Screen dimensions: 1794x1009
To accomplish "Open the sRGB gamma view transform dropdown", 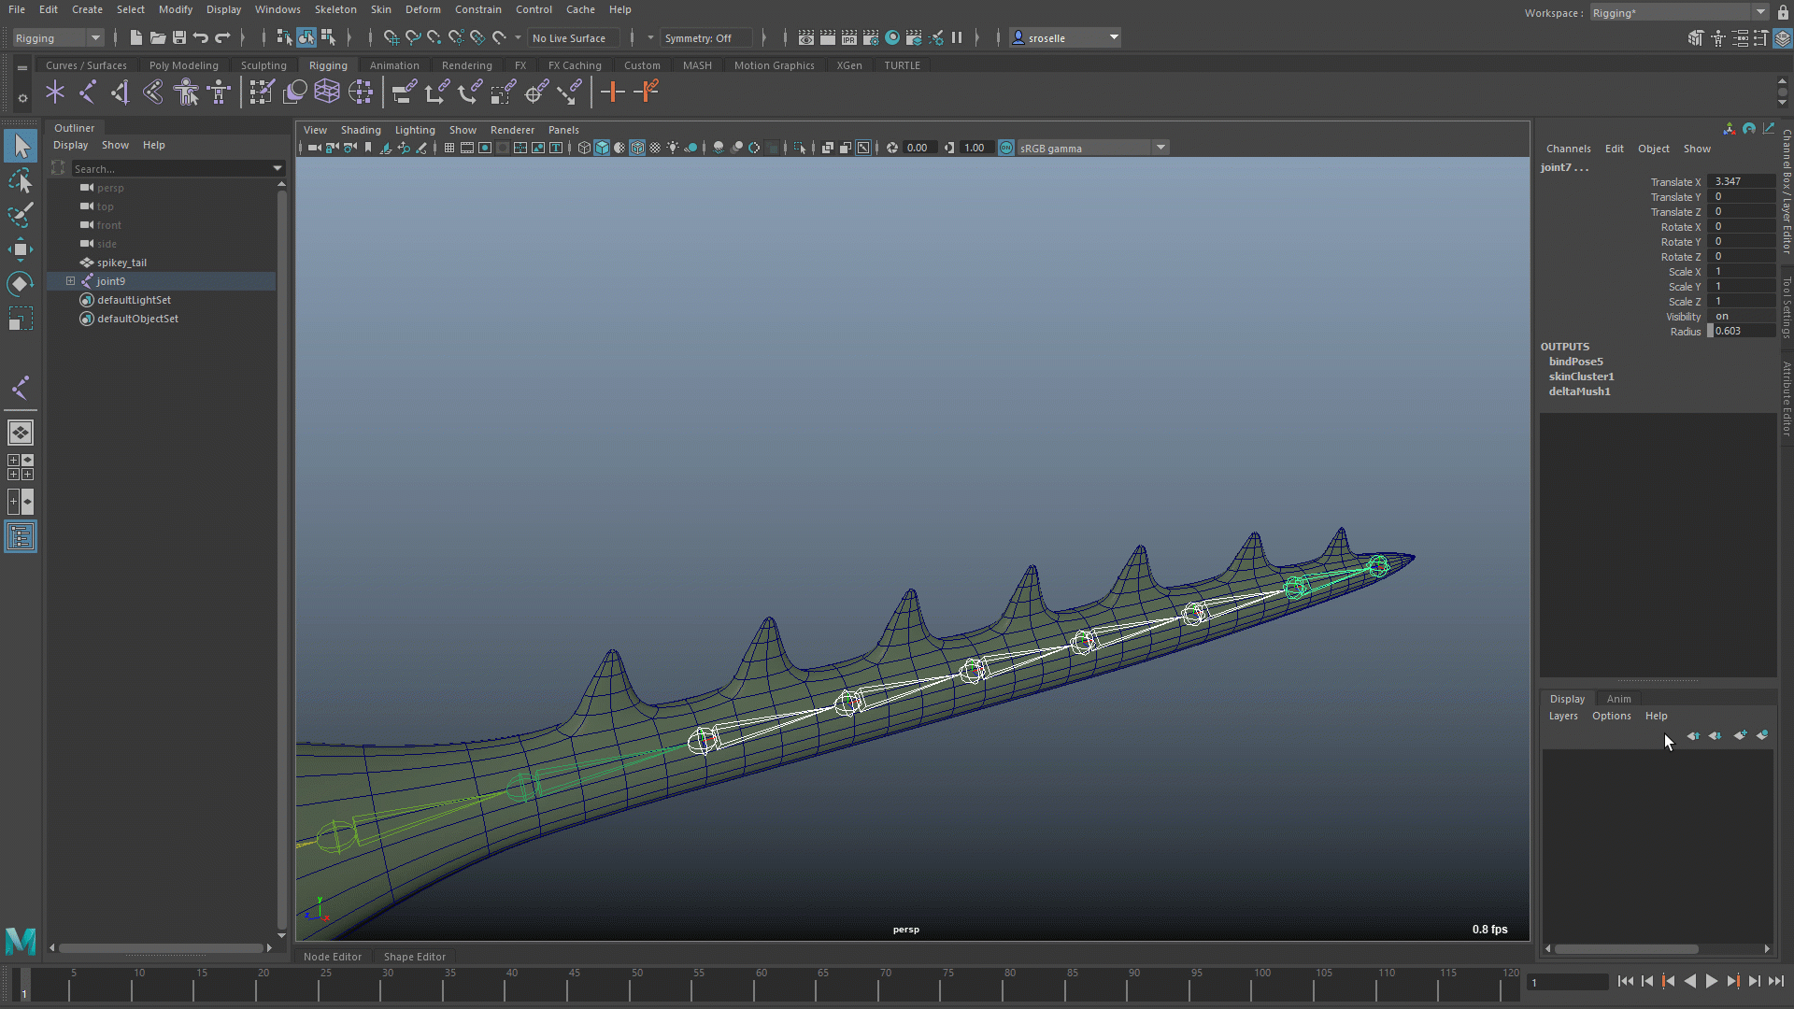I will pos(1160,148).
